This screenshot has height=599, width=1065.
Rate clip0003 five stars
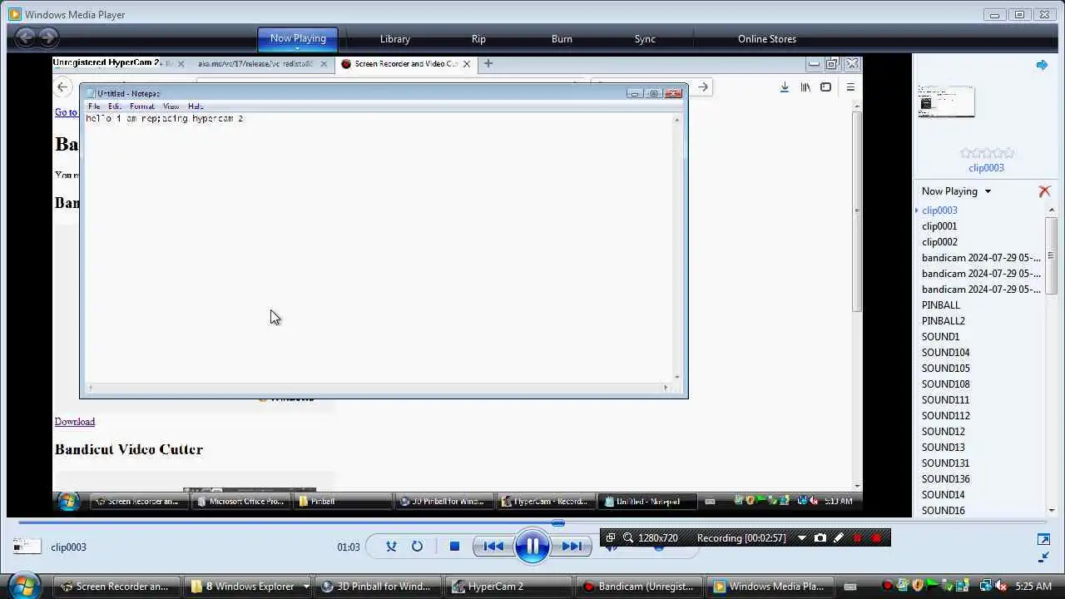point(1008,153)
